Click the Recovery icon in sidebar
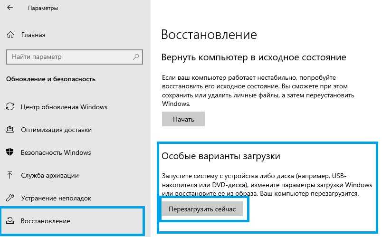The image size is (382, 237). (x=10, y=220)
